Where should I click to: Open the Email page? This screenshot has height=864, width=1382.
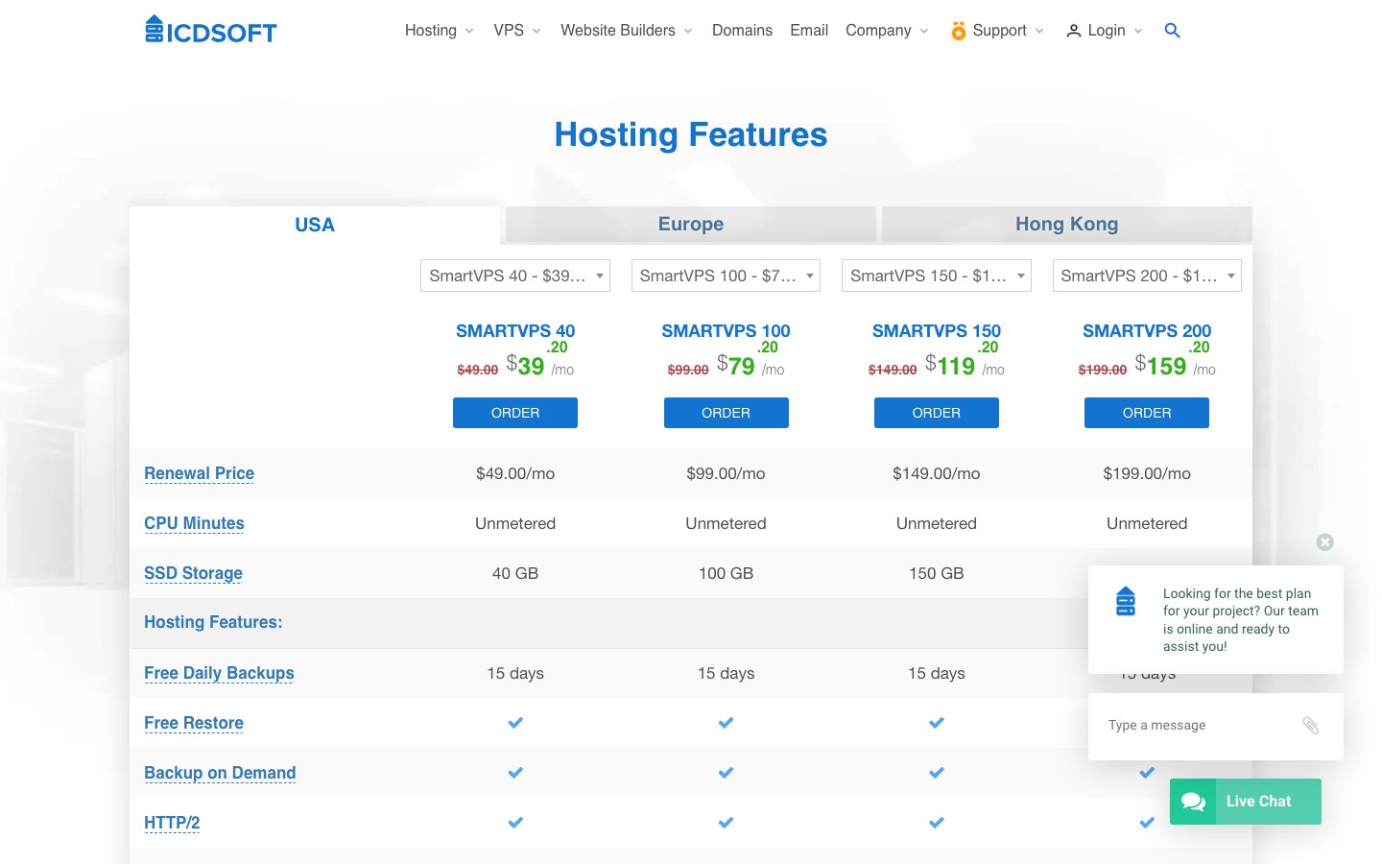click(x=809, y=31)
